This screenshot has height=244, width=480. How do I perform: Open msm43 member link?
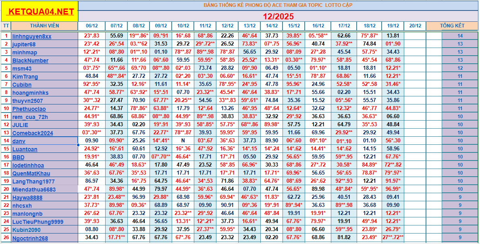tap(22, 69)
